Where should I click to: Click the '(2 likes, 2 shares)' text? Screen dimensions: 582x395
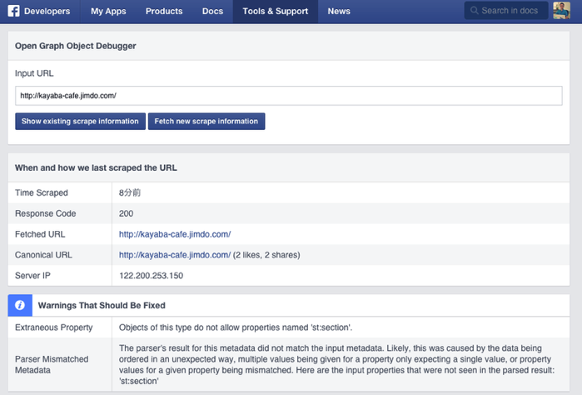(266, 255)
